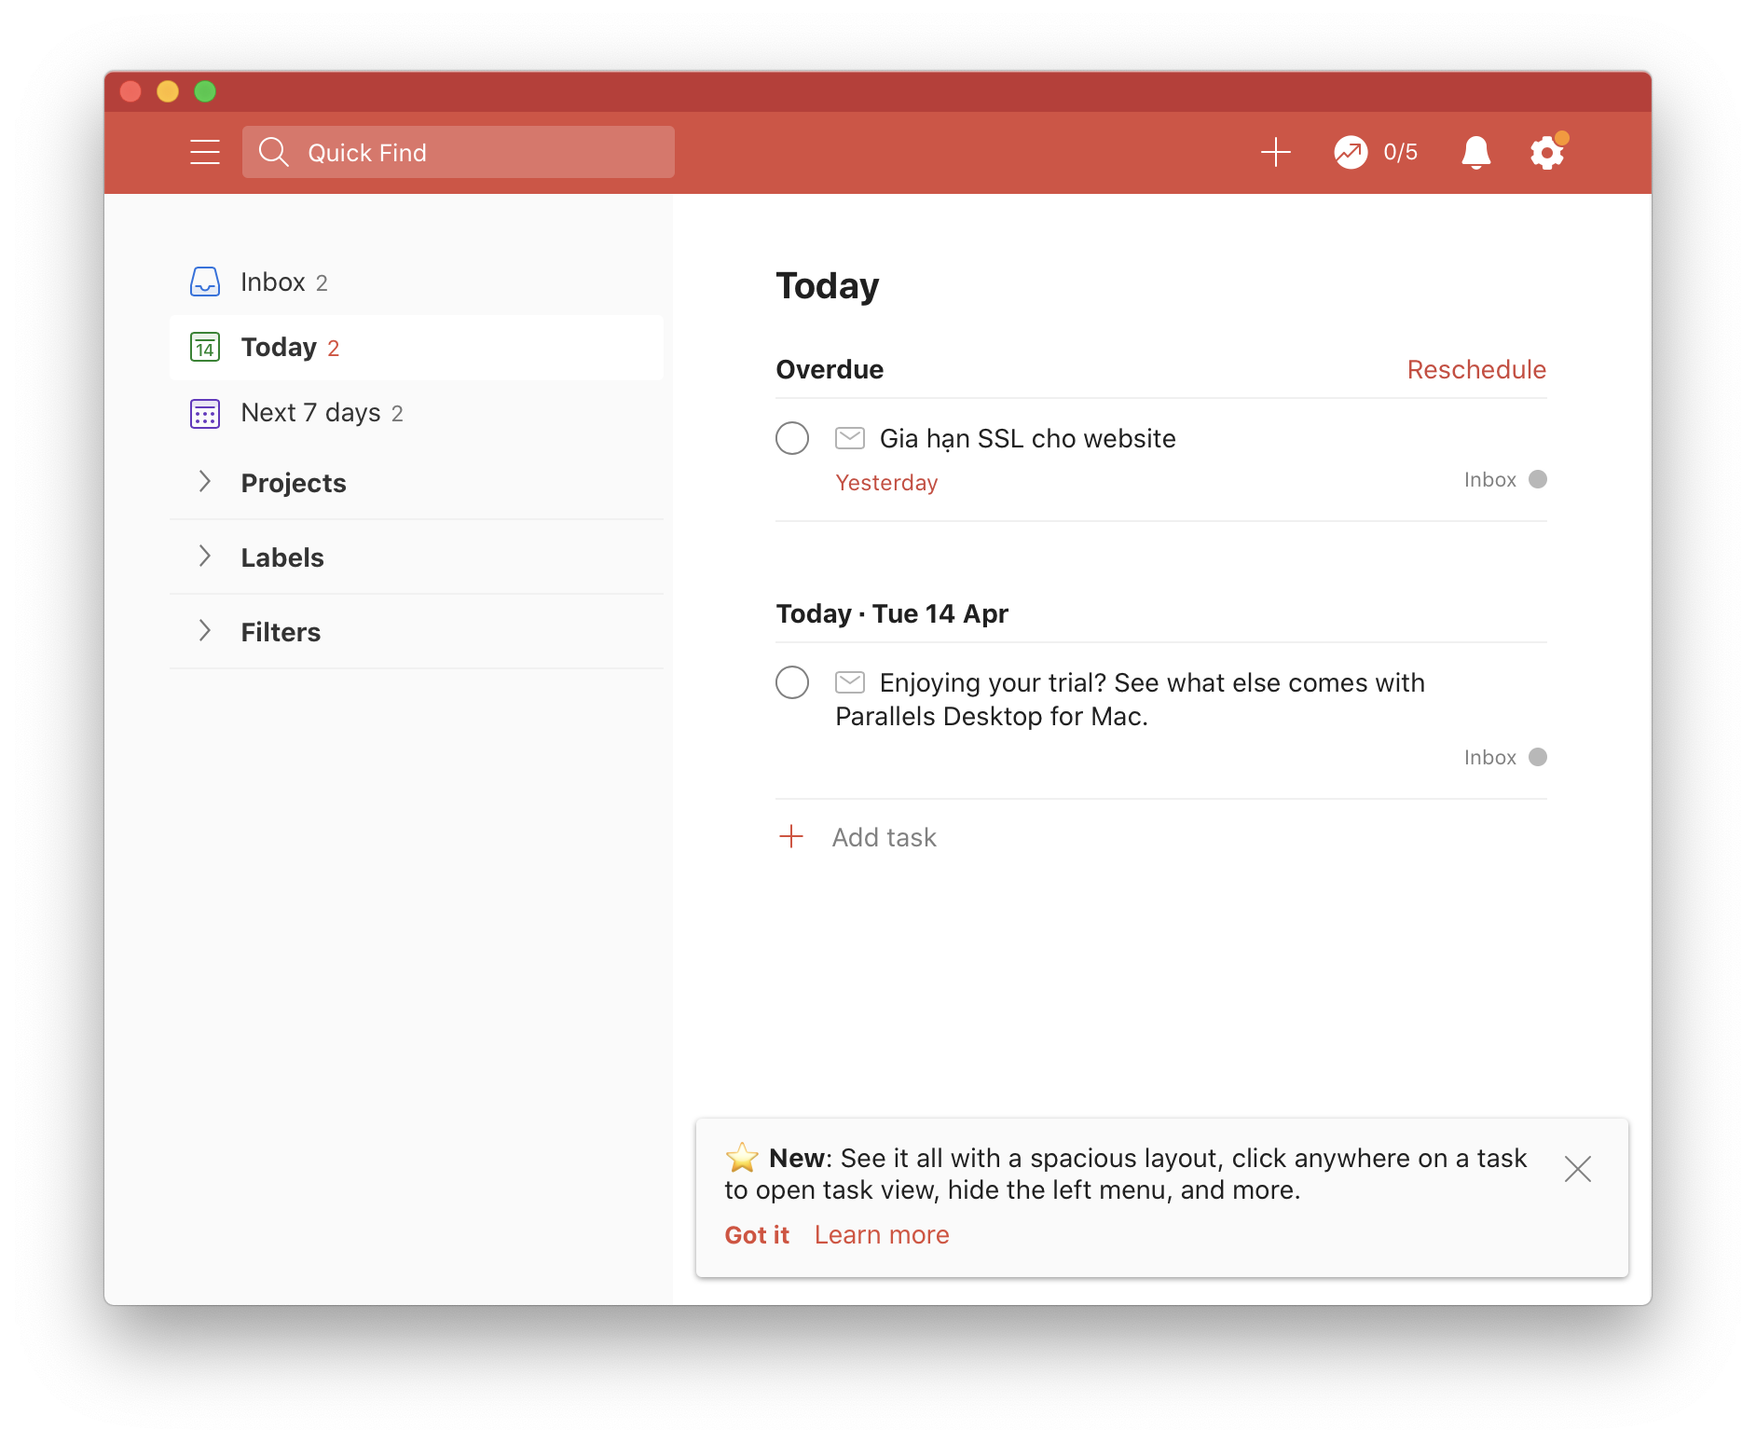Focus the Quick Find search field
The image size is (1756, 1443).
click(459, 152)
